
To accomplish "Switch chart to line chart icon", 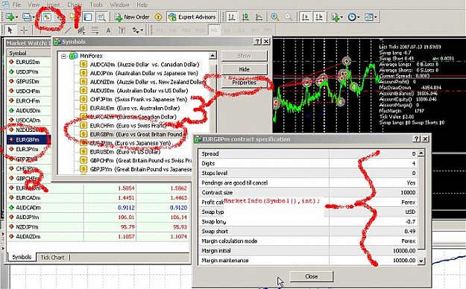I will 259,17.
